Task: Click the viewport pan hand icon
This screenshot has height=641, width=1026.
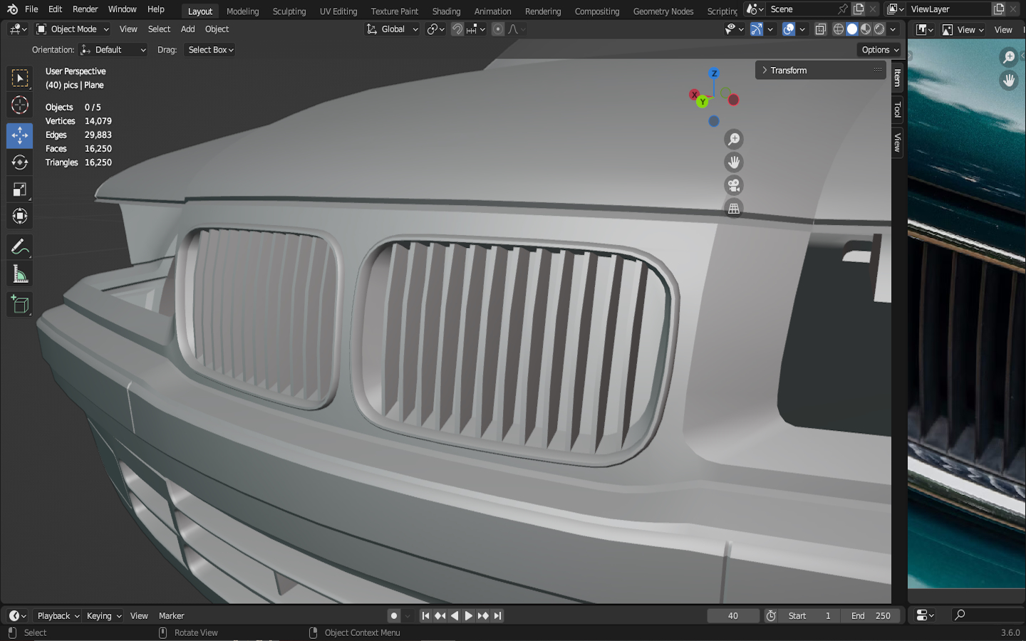Action: (734, 162)
